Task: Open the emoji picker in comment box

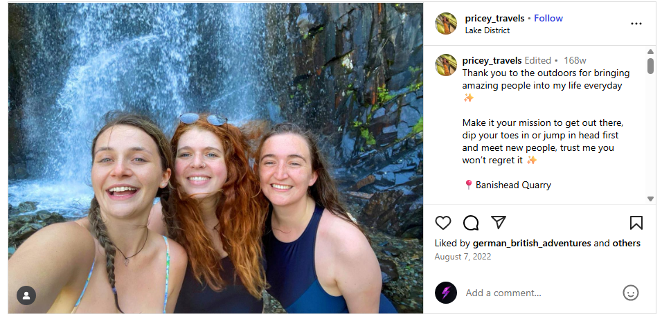Action: [x=631, y=293]
